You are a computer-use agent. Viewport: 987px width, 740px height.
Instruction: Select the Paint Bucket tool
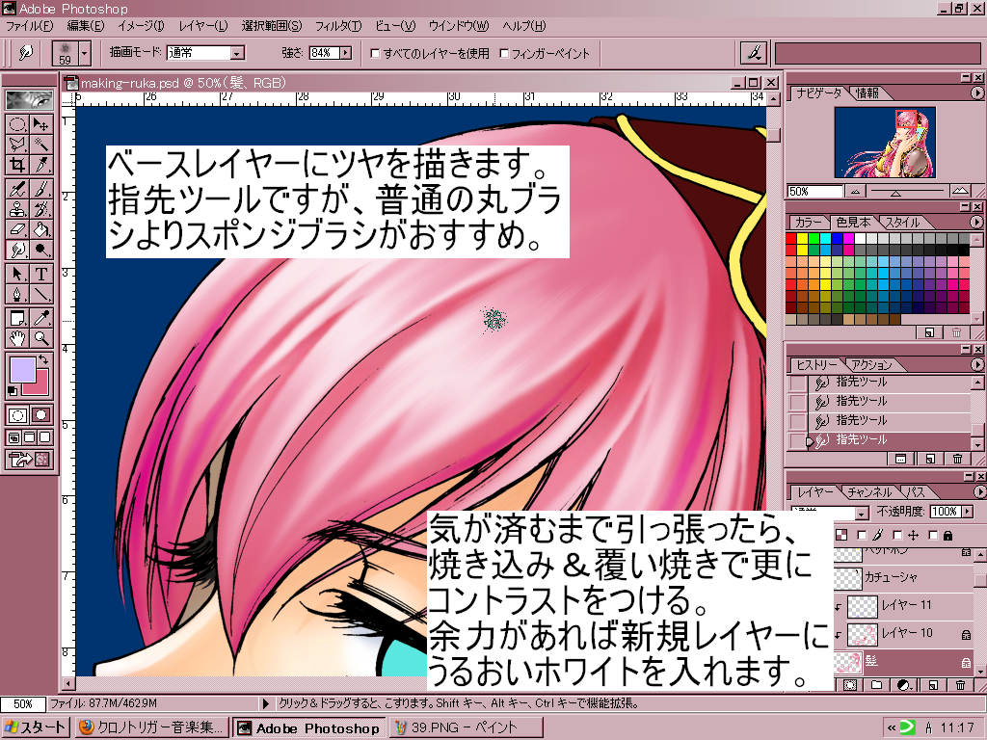[x=41, y=230]
